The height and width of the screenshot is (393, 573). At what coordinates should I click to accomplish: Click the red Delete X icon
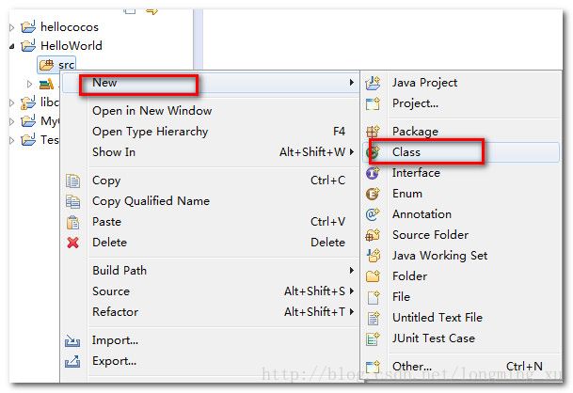click(x=73, y=243)
